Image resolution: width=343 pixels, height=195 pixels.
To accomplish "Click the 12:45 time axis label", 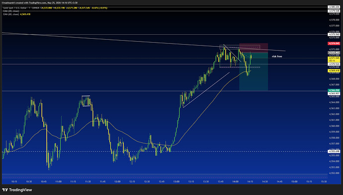I will point(162,182).
